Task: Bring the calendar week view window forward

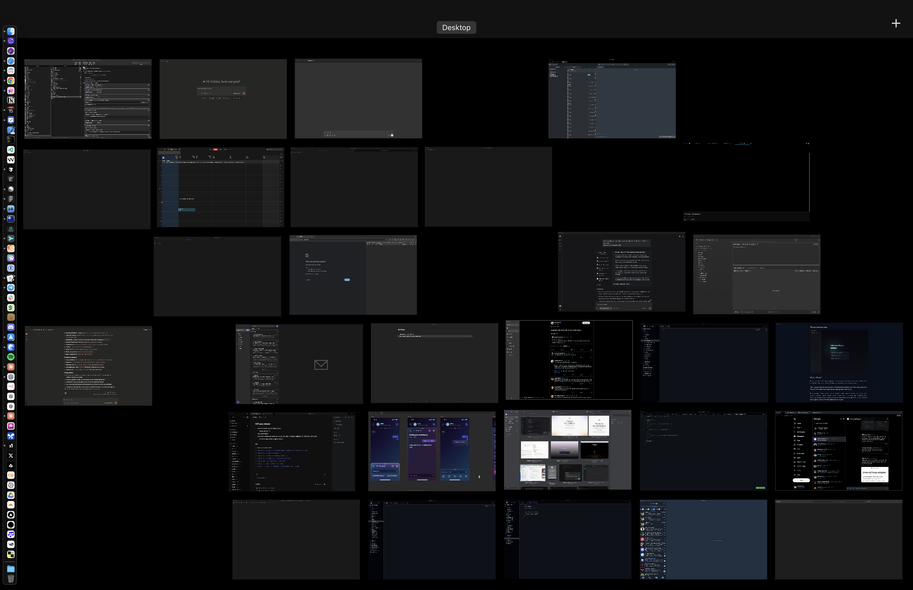Action: 220,187
